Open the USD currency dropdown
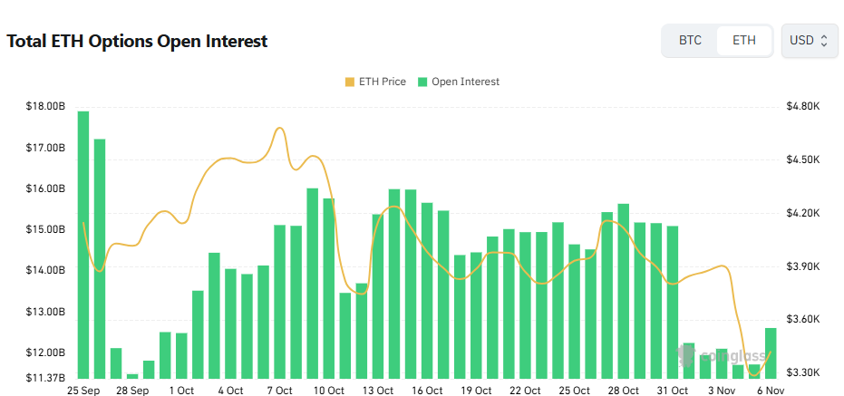This screenshot has width=844, height=396. 809,41
